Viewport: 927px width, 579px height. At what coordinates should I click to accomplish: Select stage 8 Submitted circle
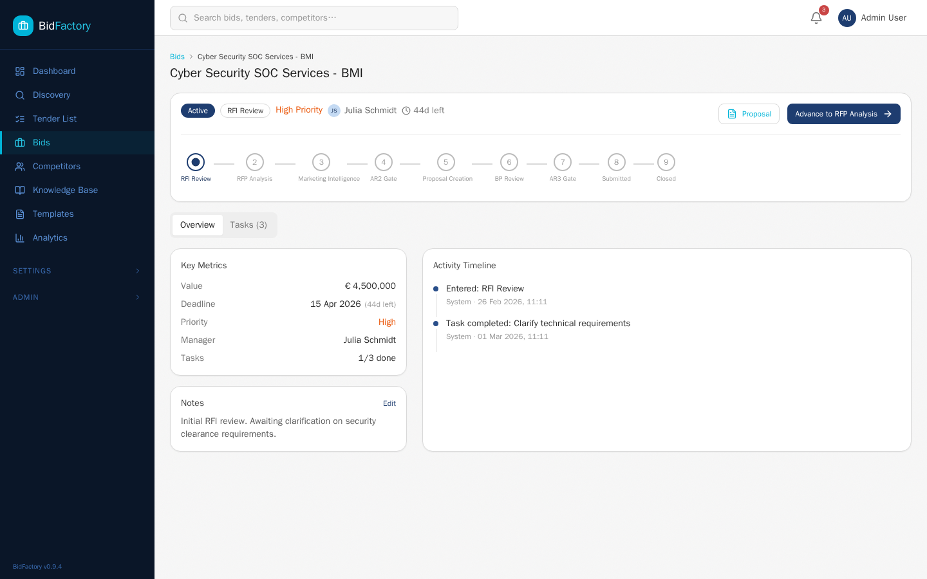(617, 162)
